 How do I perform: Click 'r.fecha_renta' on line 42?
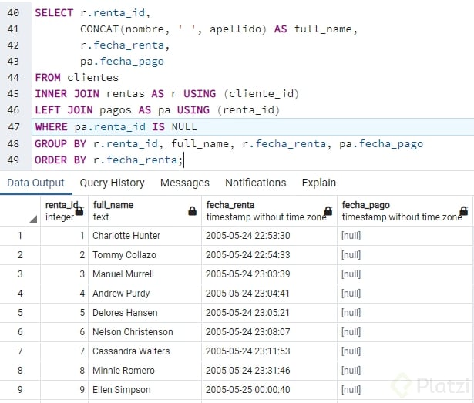122,45
